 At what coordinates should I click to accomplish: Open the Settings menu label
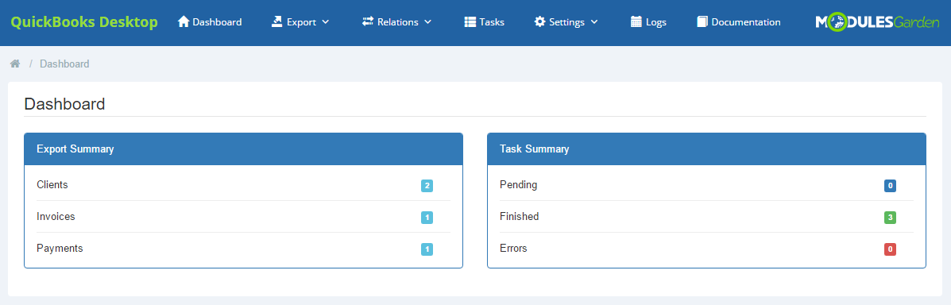[x=567, y=22]
